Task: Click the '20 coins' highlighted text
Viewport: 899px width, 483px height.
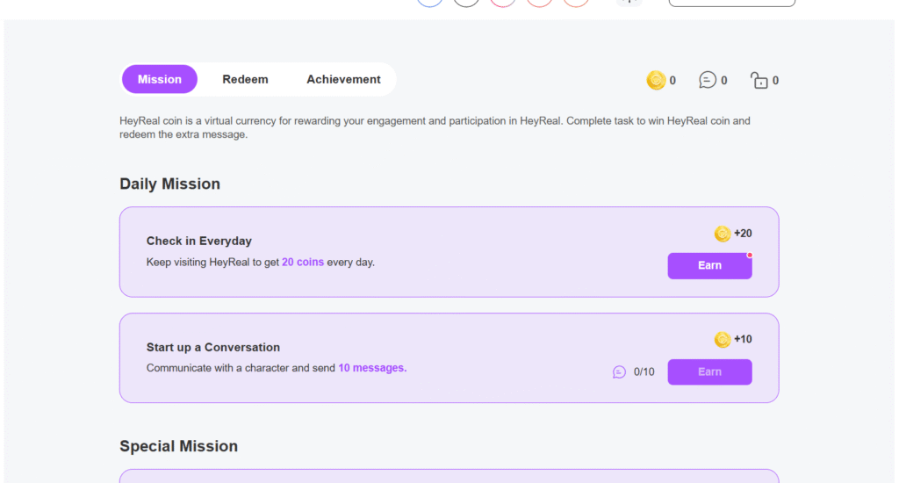Action: (x=303, y=263)
